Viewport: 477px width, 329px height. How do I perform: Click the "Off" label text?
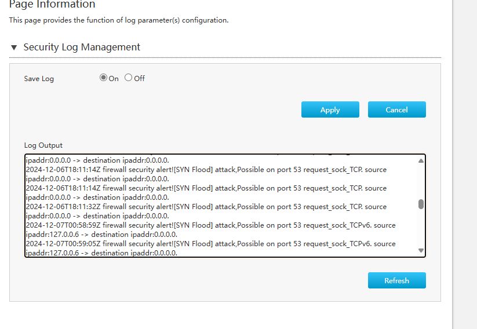coord(139,79)
